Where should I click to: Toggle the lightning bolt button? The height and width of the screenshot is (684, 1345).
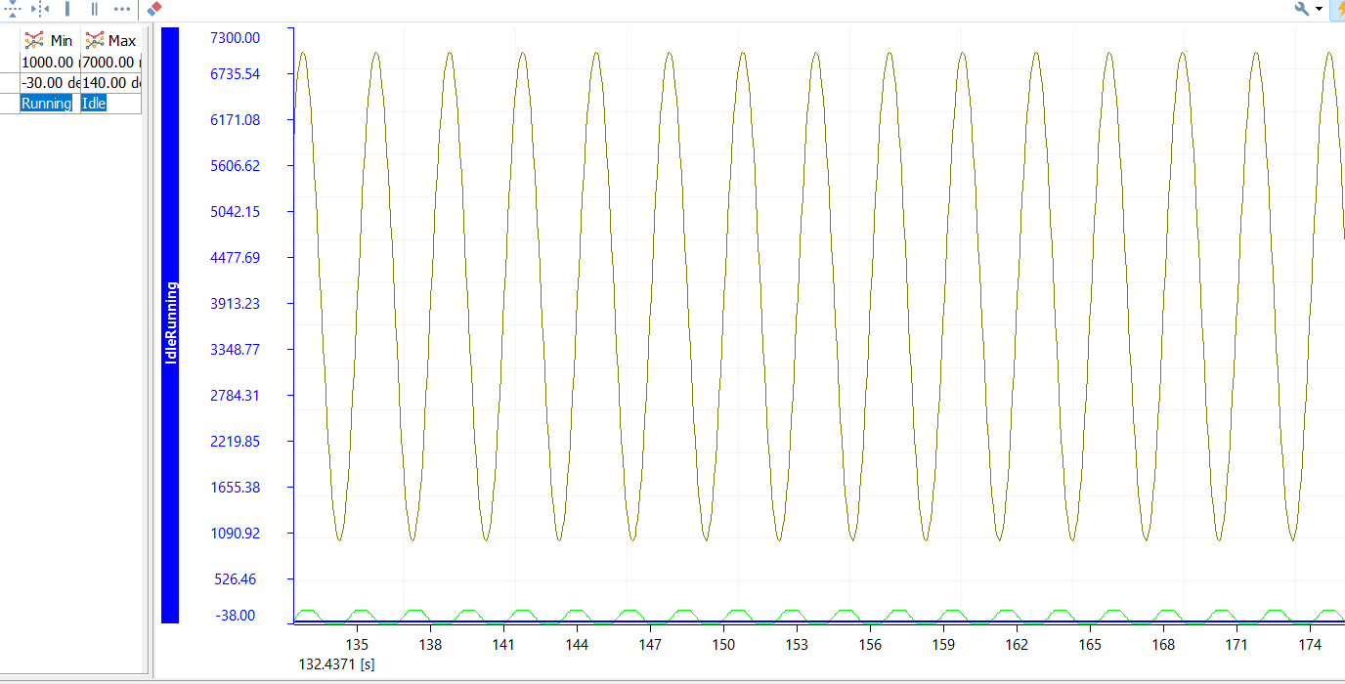1337,9
